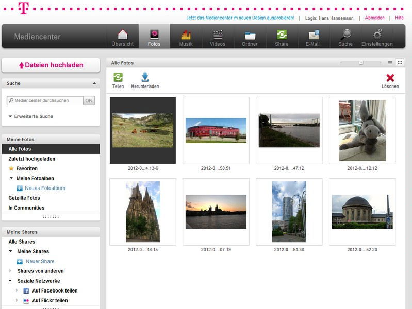Open the E-Mail section

tap(312, 38)
